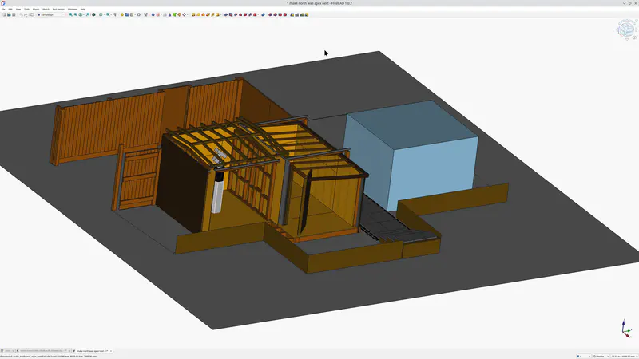Select the Mirrored tool
Image resolution: width=639 pixels, height=359 pixels.
coord(292,14)
